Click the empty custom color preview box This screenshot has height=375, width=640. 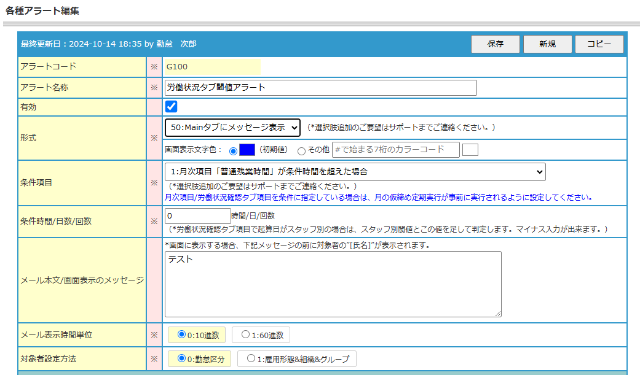pyautogui.click(x=470, y=150)
